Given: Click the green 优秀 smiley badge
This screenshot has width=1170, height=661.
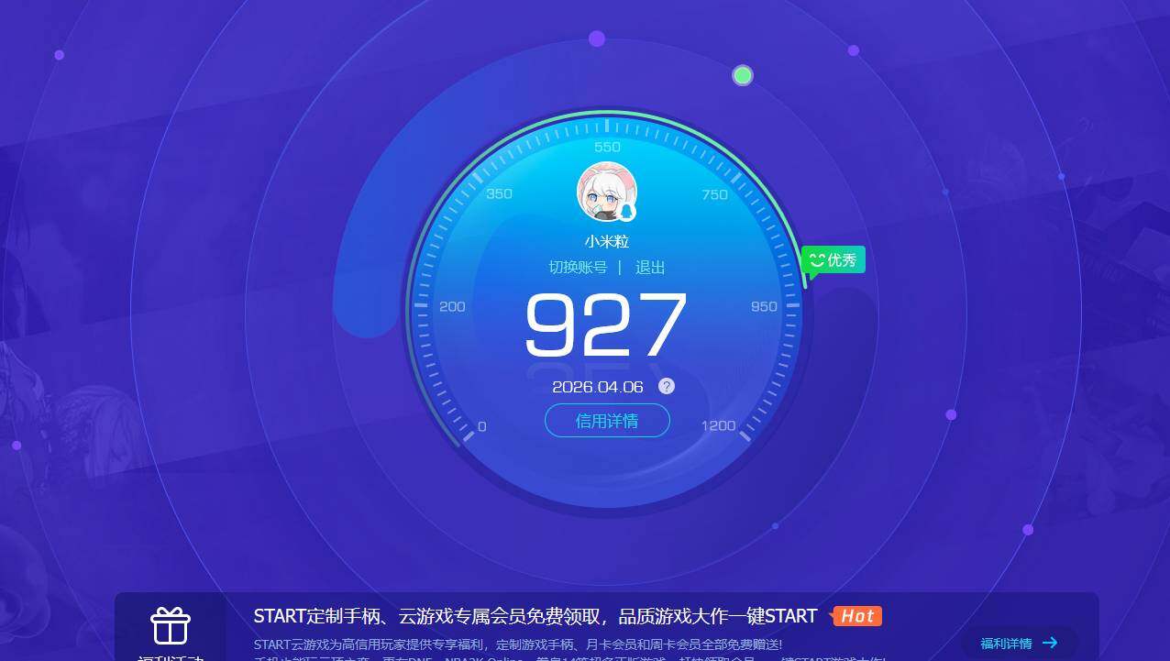Looking at the screenshot, I should click(x=833, y=259).
